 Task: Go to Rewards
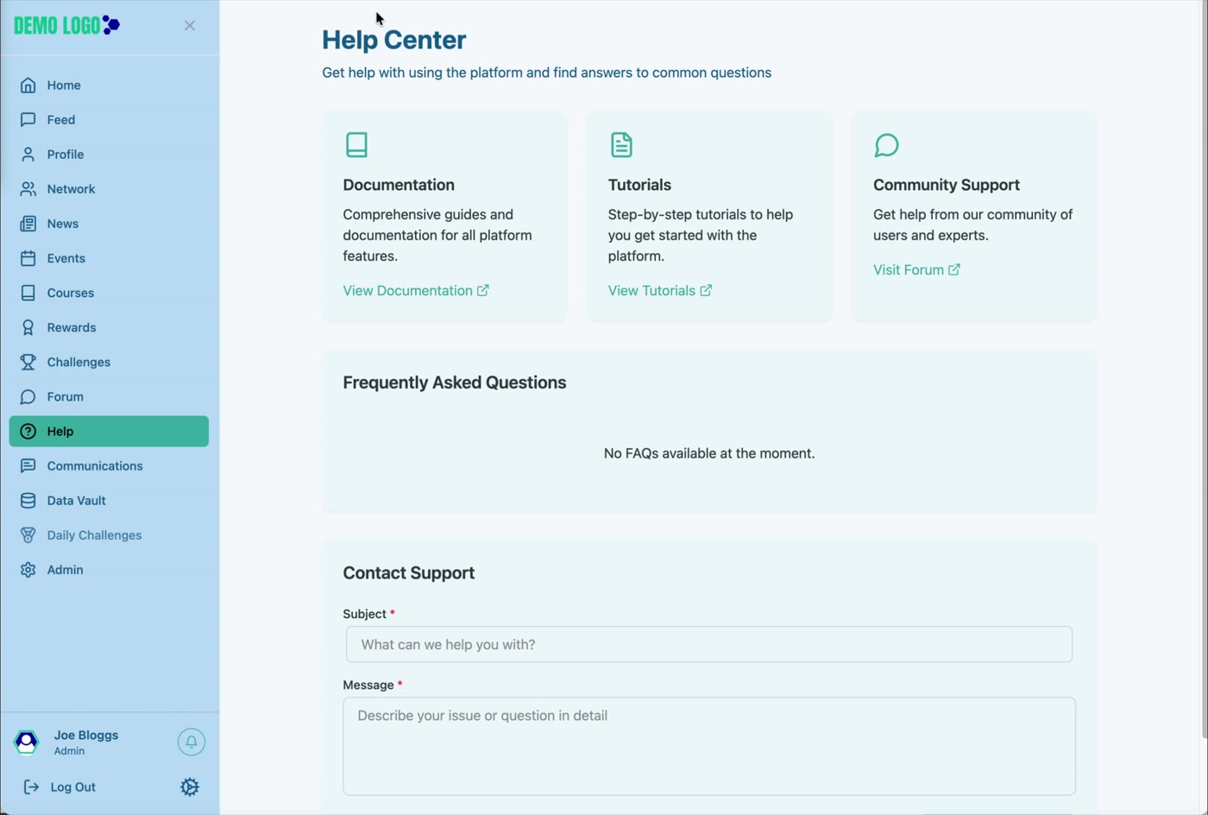pyautogui.click(x=109, y=327)
